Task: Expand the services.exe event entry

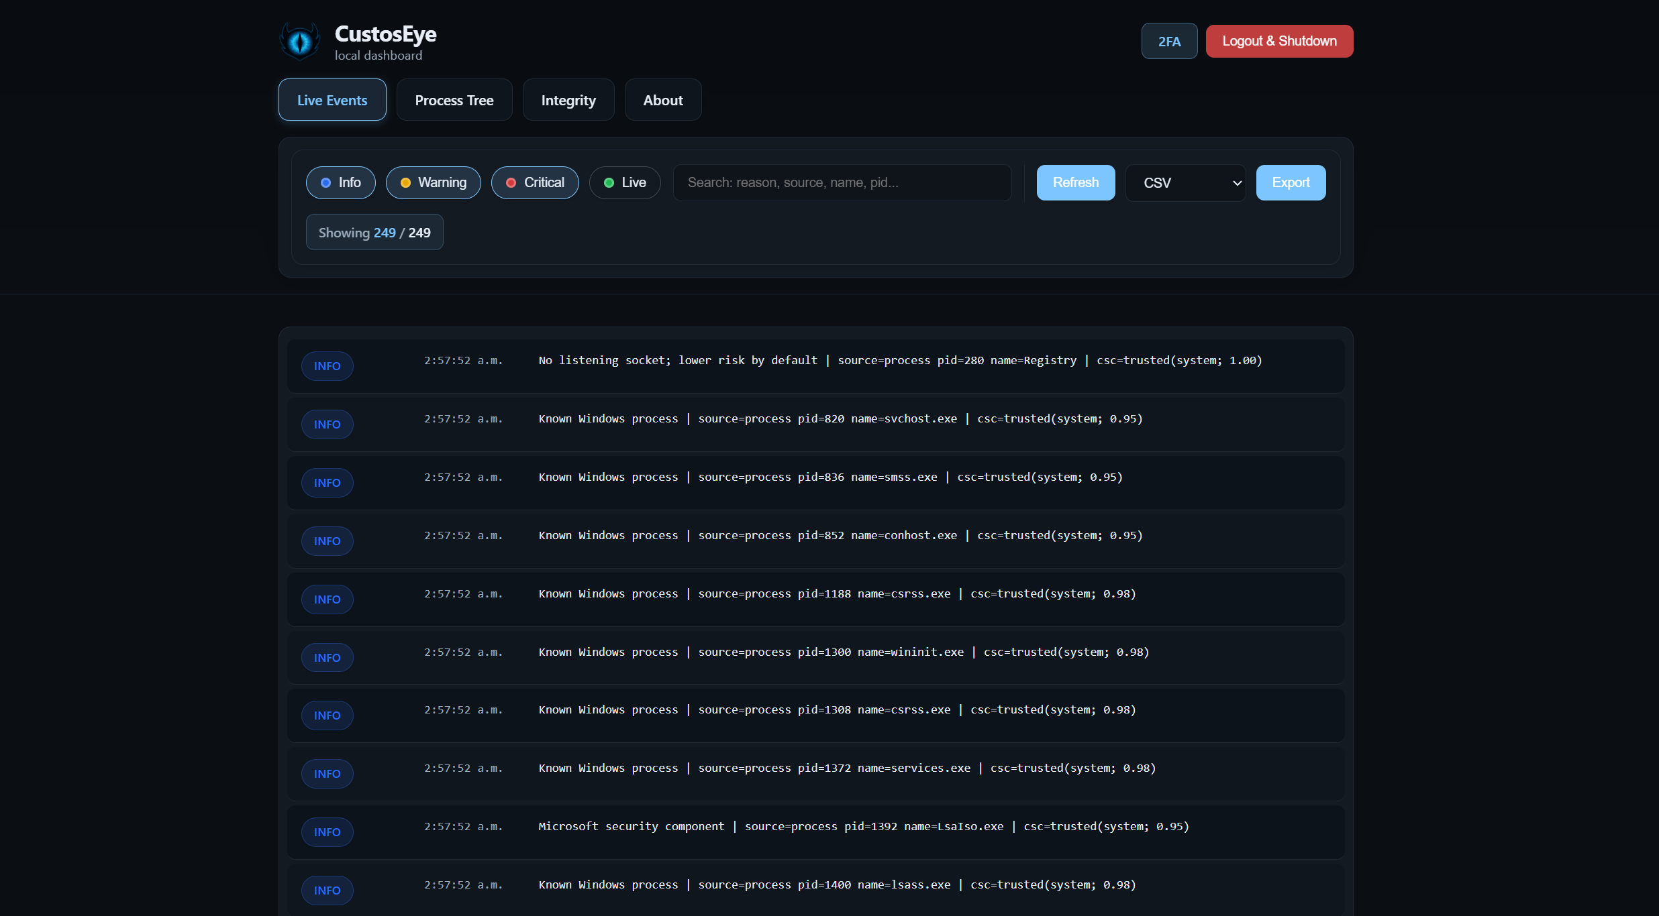Action: tap(805, 773)
